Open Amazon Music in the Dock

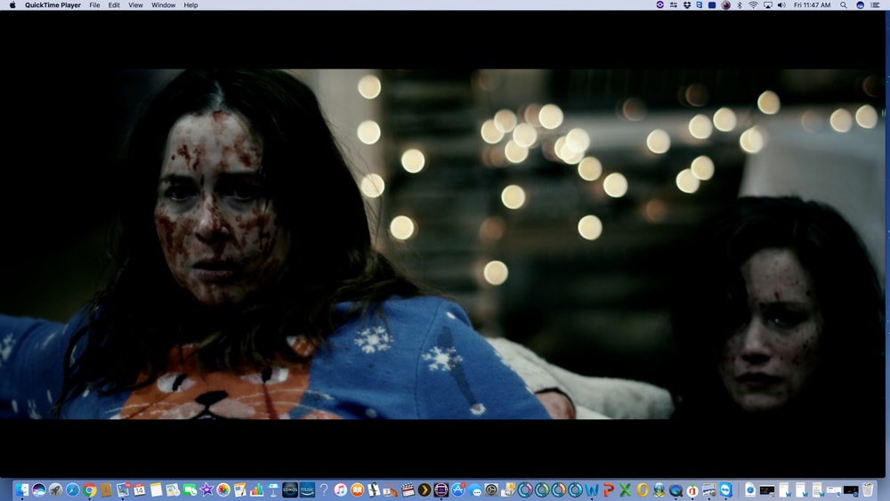click(x=307, y=489)
